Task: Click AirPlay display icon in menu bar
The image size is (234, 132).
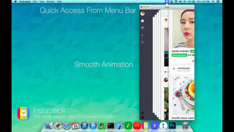Action: click(x=172, y=2)
